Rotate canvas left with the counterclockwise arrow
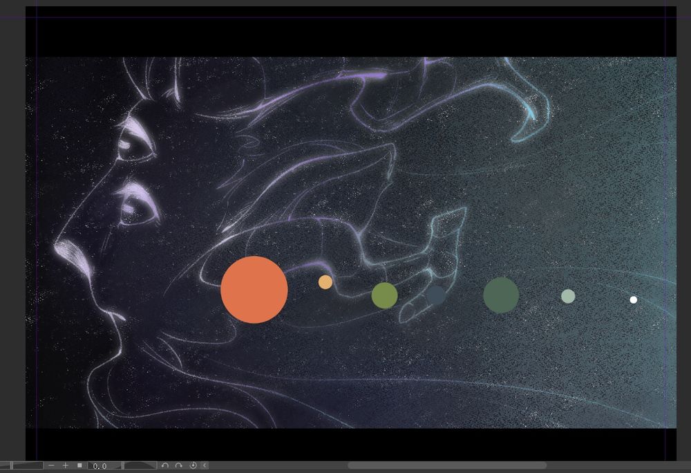The width and height of the screenshot is (691, 473). (x=165, y=465)
